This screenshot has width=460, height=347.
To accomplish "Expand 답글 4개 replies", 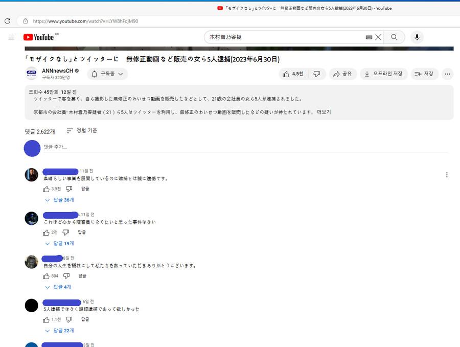I will tap(58, 287).
